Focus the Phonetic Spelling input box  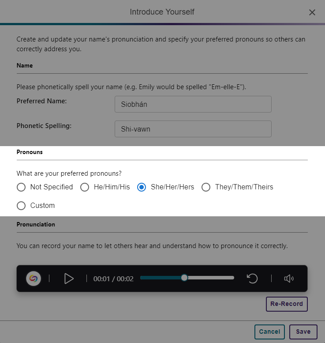[193, 129]
